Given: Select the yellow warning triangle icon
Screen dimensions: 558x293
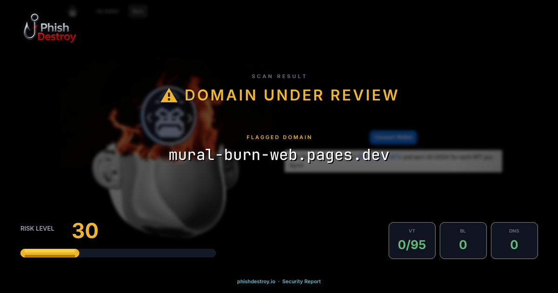Looking at the screenshot, I should (168, 95).
